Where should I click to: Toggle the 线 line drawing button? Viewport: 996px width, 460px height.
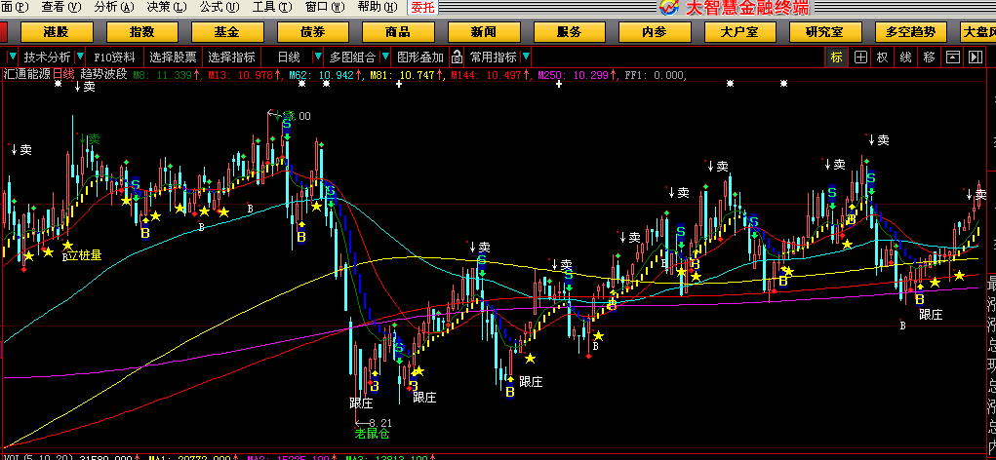(x=906, y=57)
